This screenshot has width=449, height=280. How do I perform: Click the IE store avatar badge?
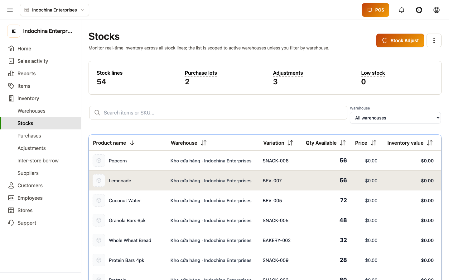pos(14,31)
